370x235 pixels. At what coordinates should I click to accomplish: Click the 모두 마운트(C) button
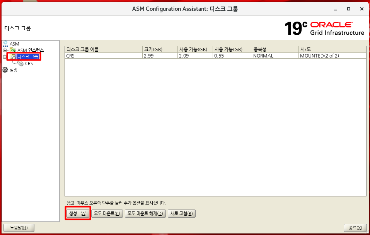tap(107, 213)
